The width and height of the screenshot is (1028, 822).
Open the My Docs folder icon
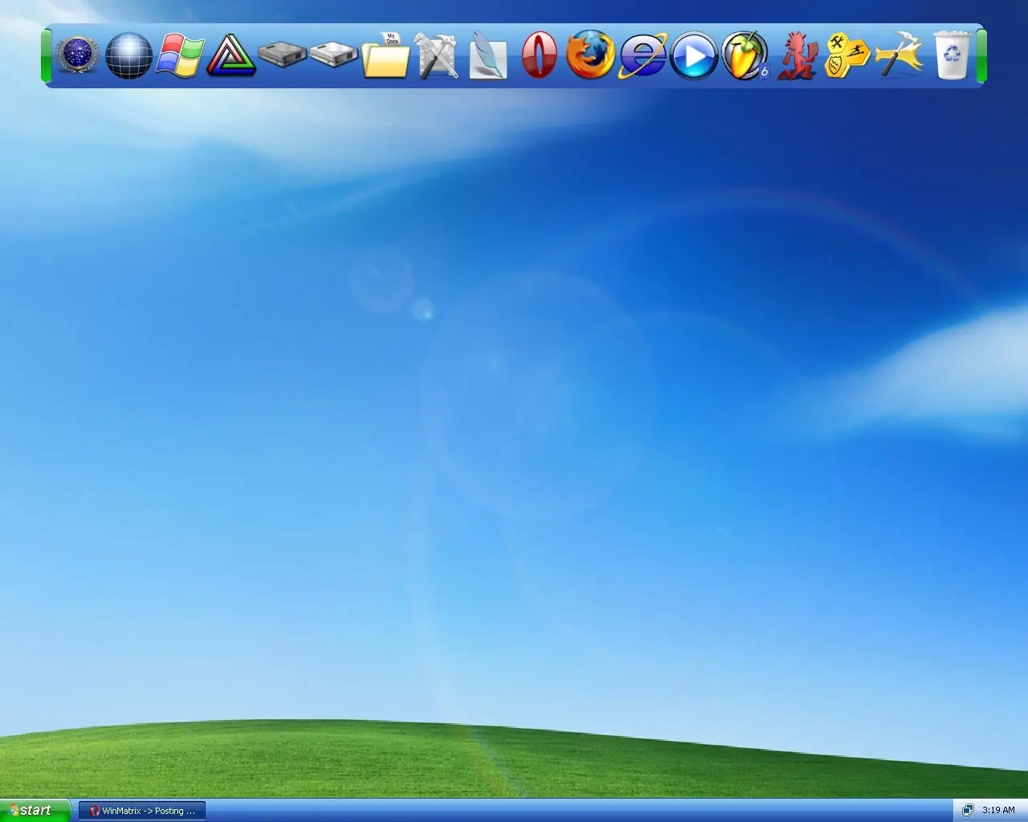[x=385, y=55]
